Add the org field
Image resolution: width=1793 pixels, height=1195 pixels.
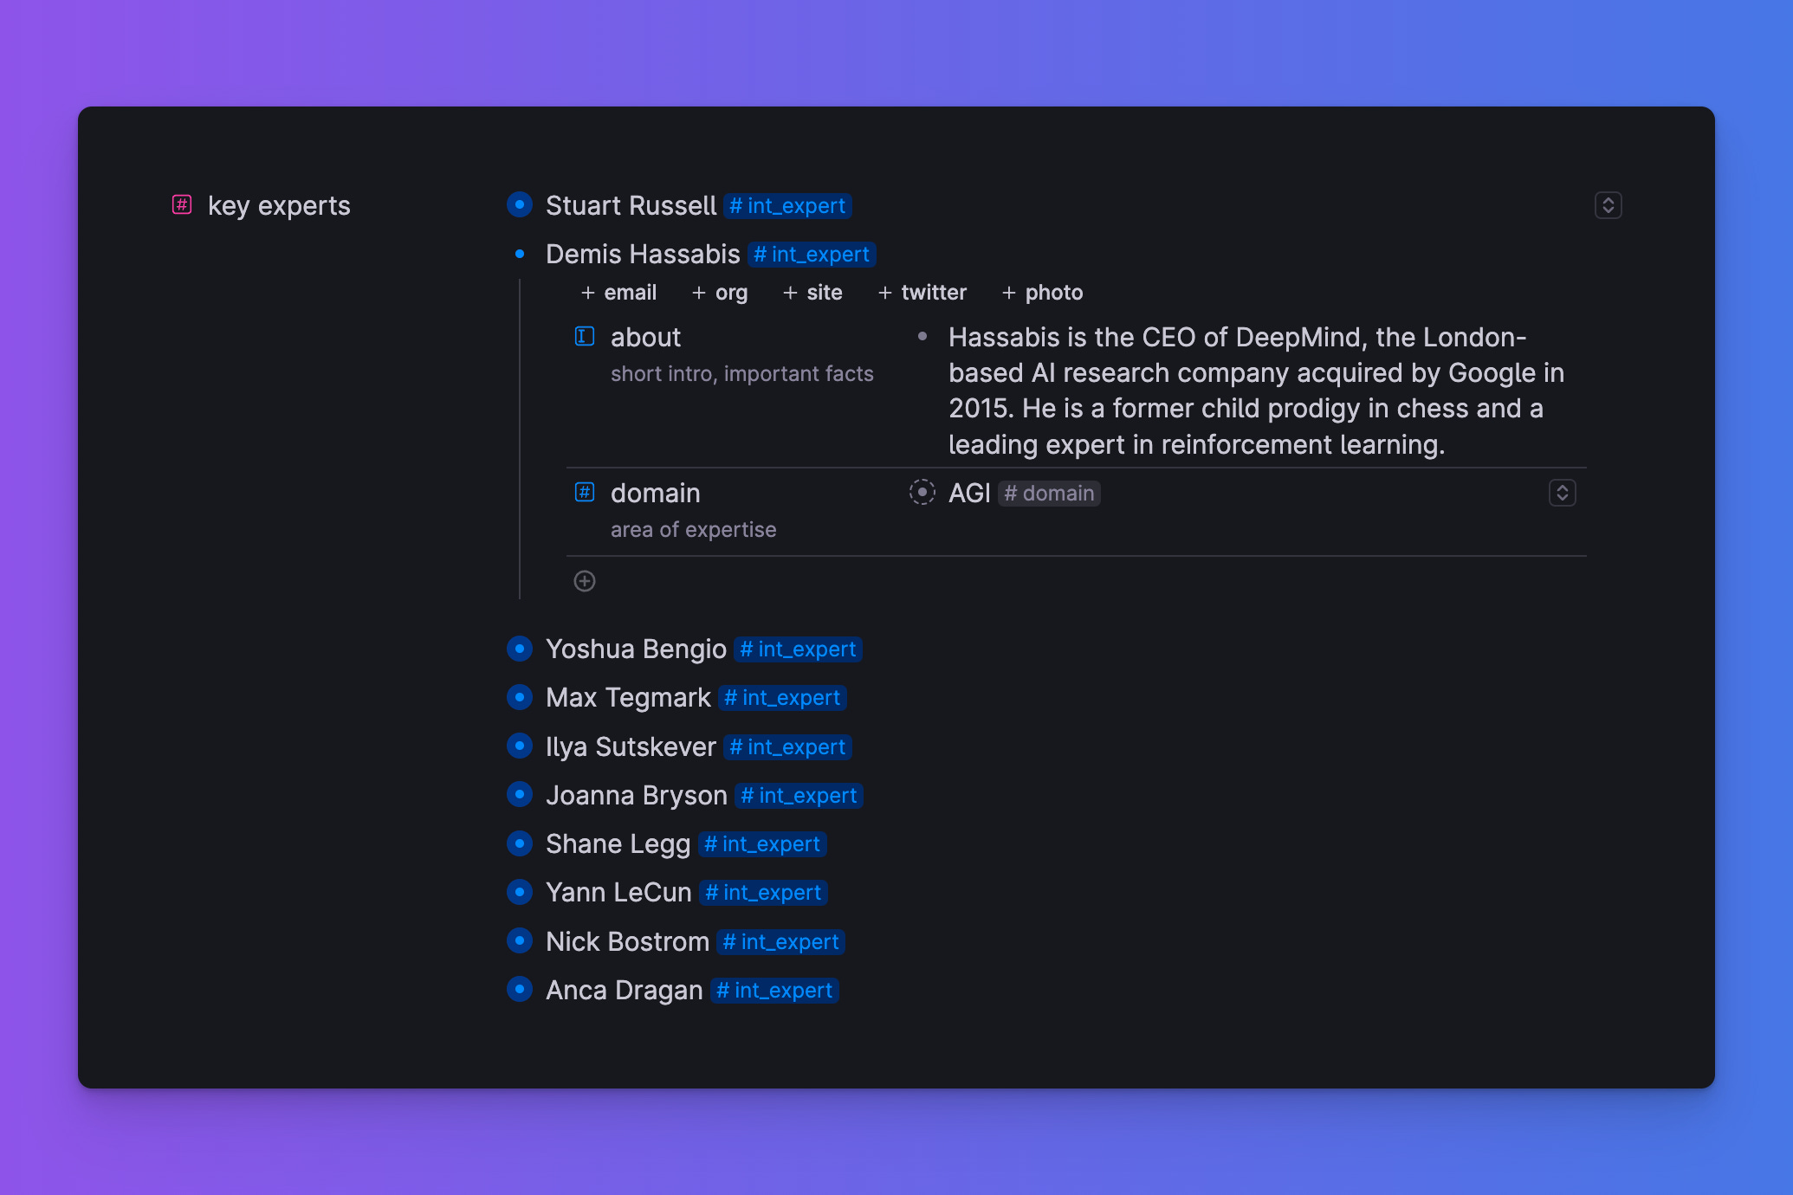point(720,293)
